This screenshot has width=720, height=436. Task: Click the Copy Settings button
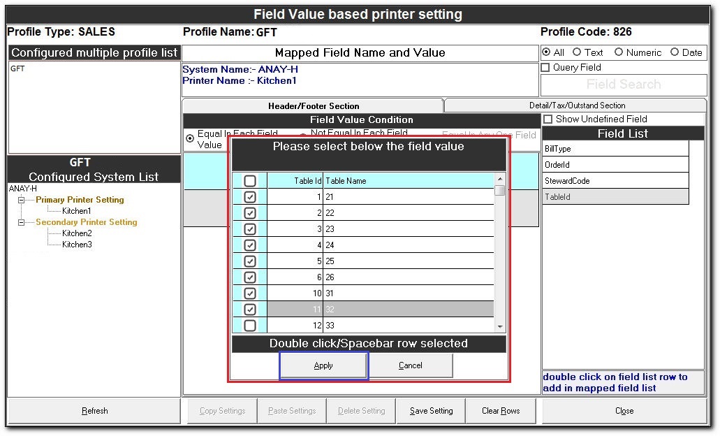222,411
